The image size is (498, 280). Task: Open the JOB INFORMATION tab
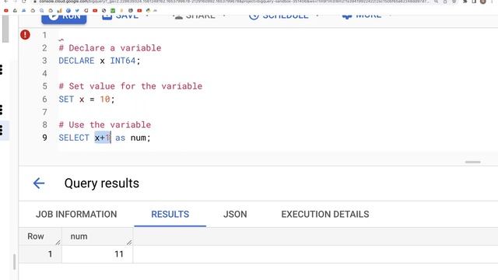76,215
